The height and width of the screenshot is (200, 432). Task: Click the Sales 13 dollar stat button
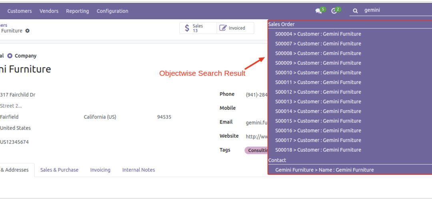click(198, 28)
